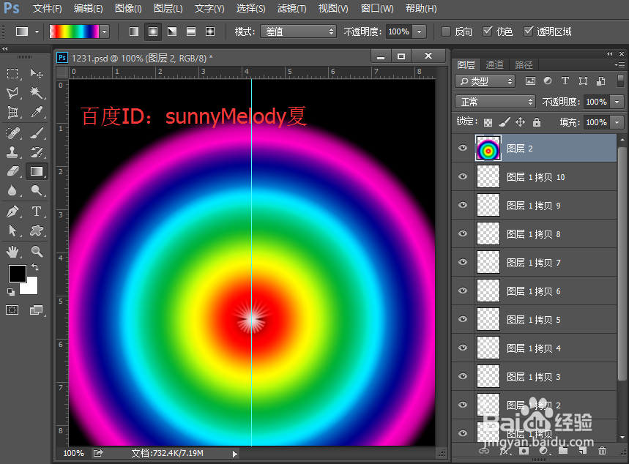The height and width of the screenshot is (464, 629).
Task: Switch to the 通道 tab
Action: [x=494, y=64]
